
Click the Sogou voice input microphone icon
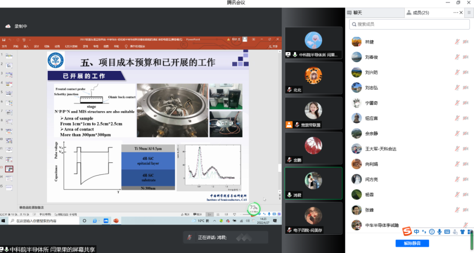coord(439,232)
